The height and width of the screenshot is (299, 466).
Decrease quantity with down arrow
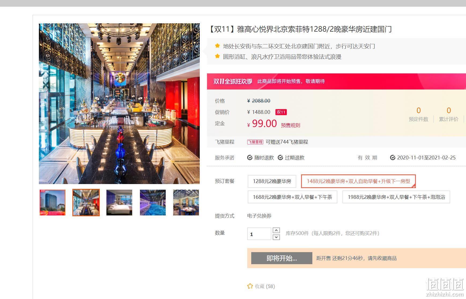coord(276,237)
